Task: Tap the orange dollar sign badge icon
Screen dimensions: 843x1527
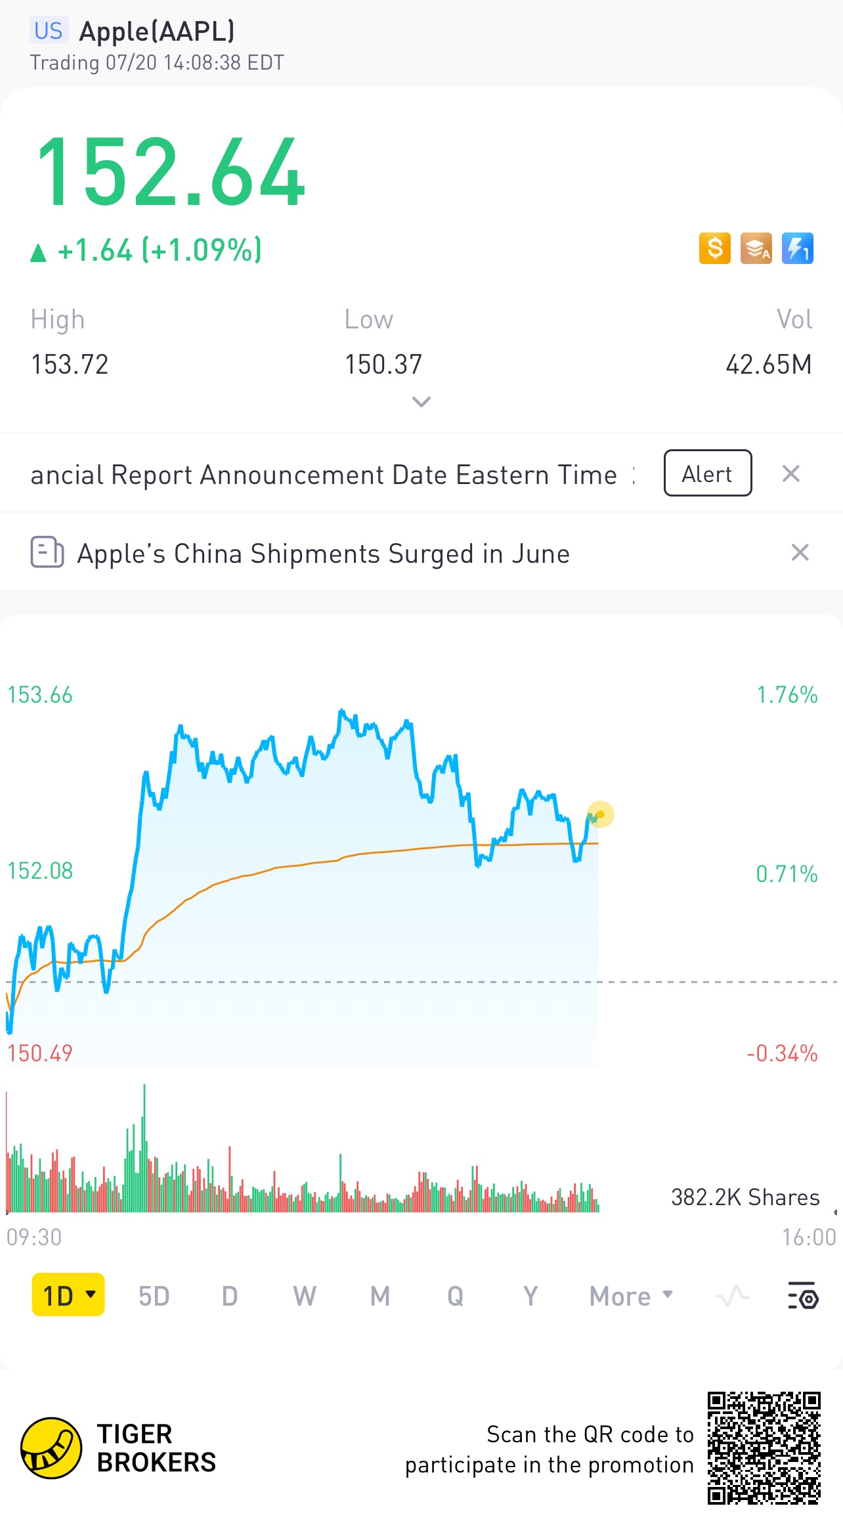Action: [714, 248]
